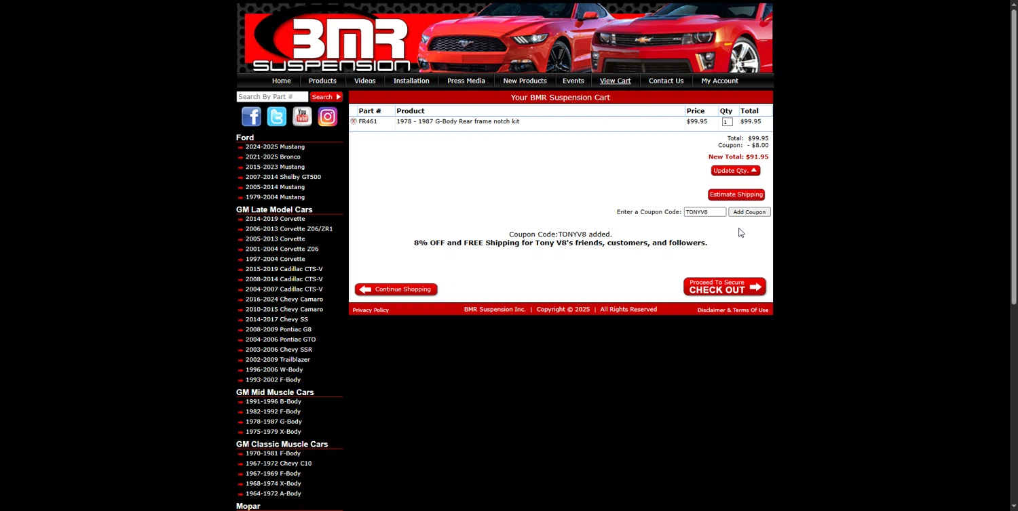Click the BMR Suspension logo banner
Viewport: 1018px width, 511px height.
(504, 37)
